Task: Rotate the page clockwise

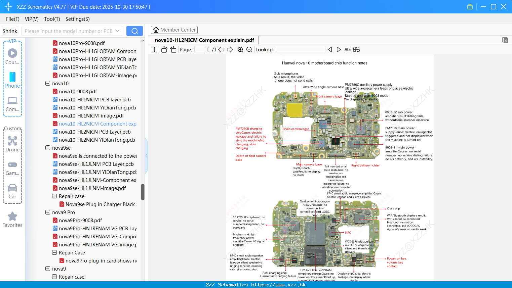Action: coord(173,49)
